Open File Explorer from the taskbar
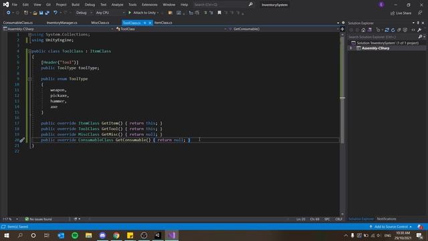 point(89,235)
